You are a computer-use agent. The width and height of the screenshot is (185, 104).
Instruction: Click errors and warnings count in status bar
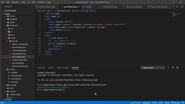pyautogui.click(x=2, y=103)
